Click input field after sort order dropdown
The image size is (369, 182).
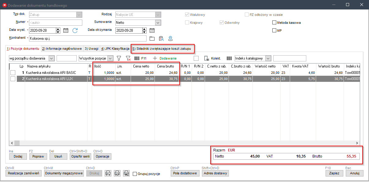point(67,58)
